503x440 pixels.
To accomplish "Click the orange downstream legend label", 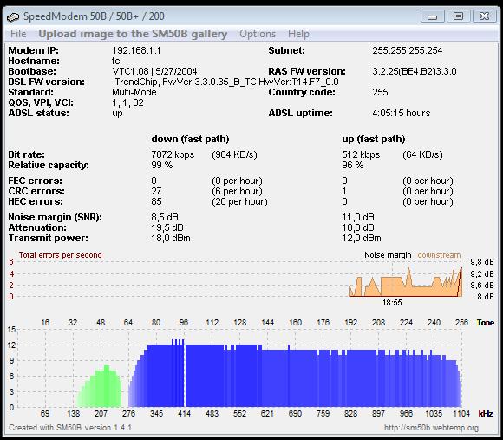I will 439,255.
